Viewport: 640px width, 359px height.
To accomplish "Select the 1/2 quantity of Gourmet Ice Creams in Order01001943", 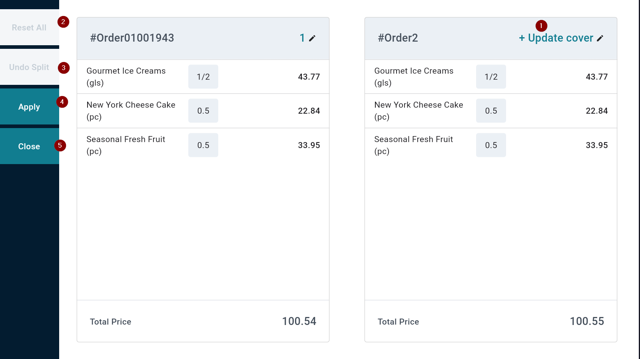I will pos(203,77).
